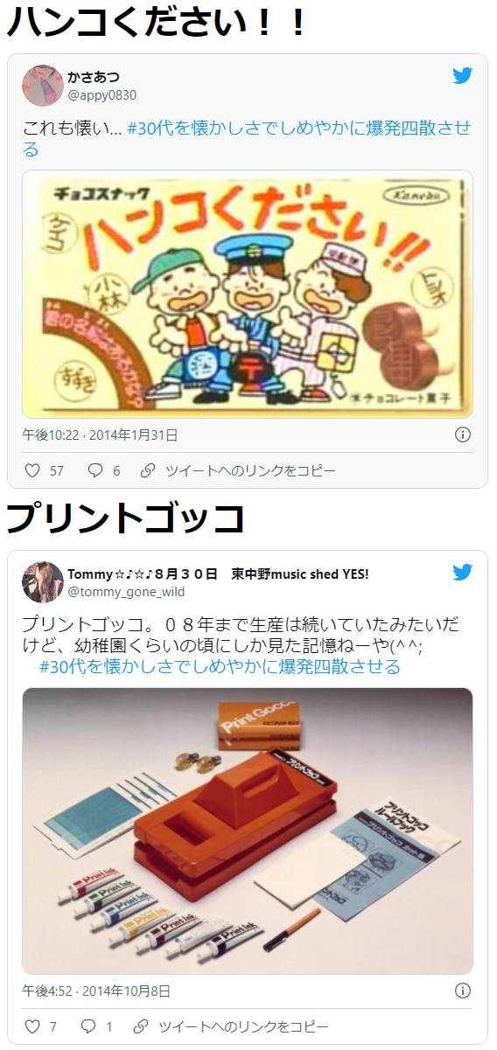This screenshot has height=1050, width=497.
Task: Open hashtag #30代を懐かしさで in Tommy tweet
Action: [220, 666]
